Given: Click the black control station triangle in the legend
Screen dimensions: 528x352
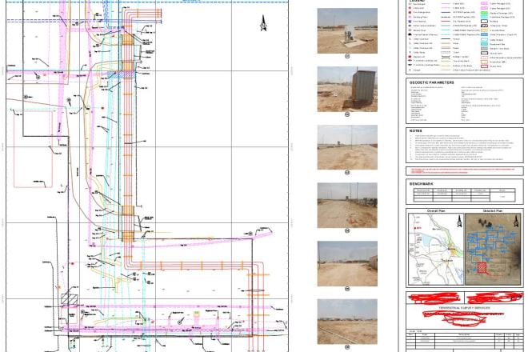Looking at the screenshot, I should click(x=410, y=34).
